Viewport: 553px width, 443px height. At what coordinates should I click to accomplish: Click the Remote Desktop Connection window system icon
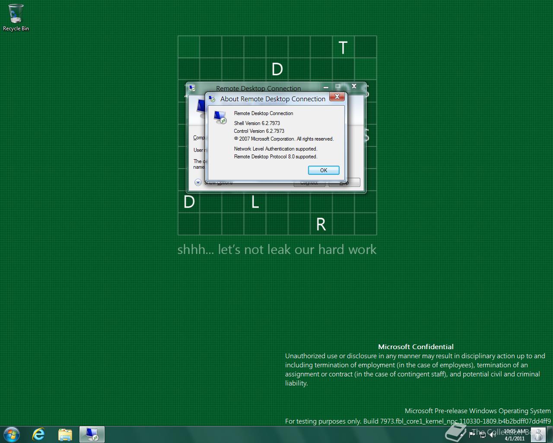[192, 88]
